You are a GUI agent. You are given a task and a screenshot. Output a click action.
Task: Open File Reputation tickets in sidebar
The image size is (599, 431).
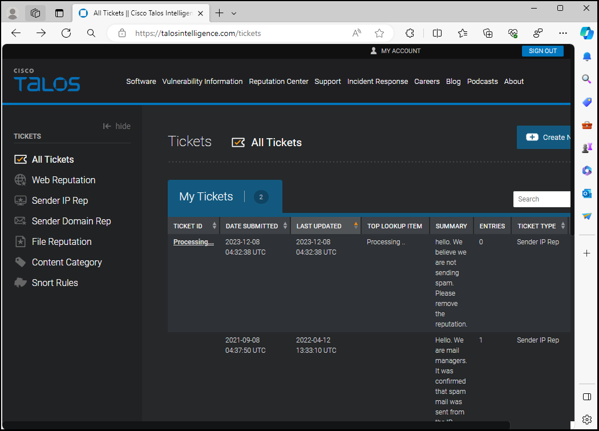tap(62, 241)
